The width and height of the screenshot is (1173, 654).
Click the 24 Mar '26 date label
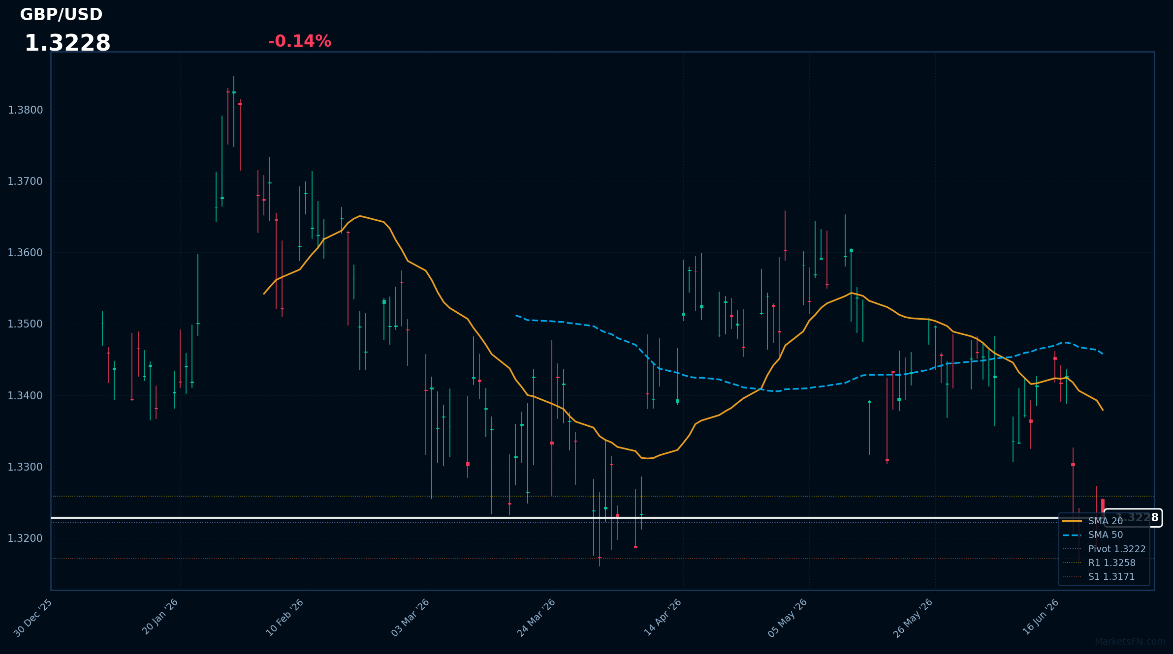tap(537, 618)
